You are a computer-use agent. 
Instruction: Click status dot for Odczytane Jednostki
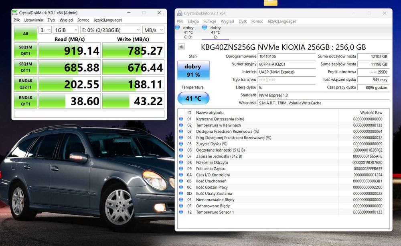(181, 150)
